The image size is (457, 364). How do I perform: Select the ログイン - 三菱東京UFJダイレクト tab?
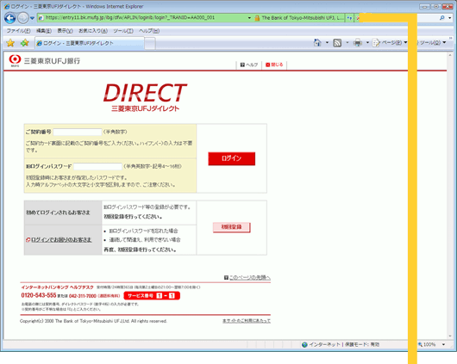[x=90, y=43]
